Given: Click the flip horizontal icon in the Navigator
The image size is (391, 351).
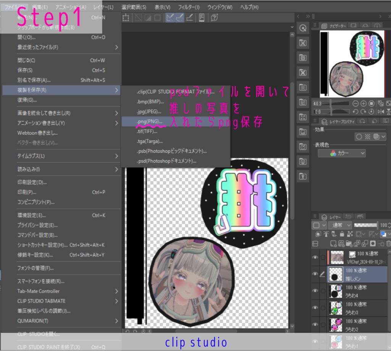Looking at the screenshot, I should pyautogui.click(x=381, y=111).
